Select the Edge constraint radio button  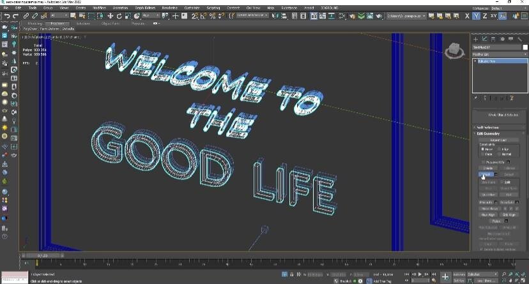point(500,149)
